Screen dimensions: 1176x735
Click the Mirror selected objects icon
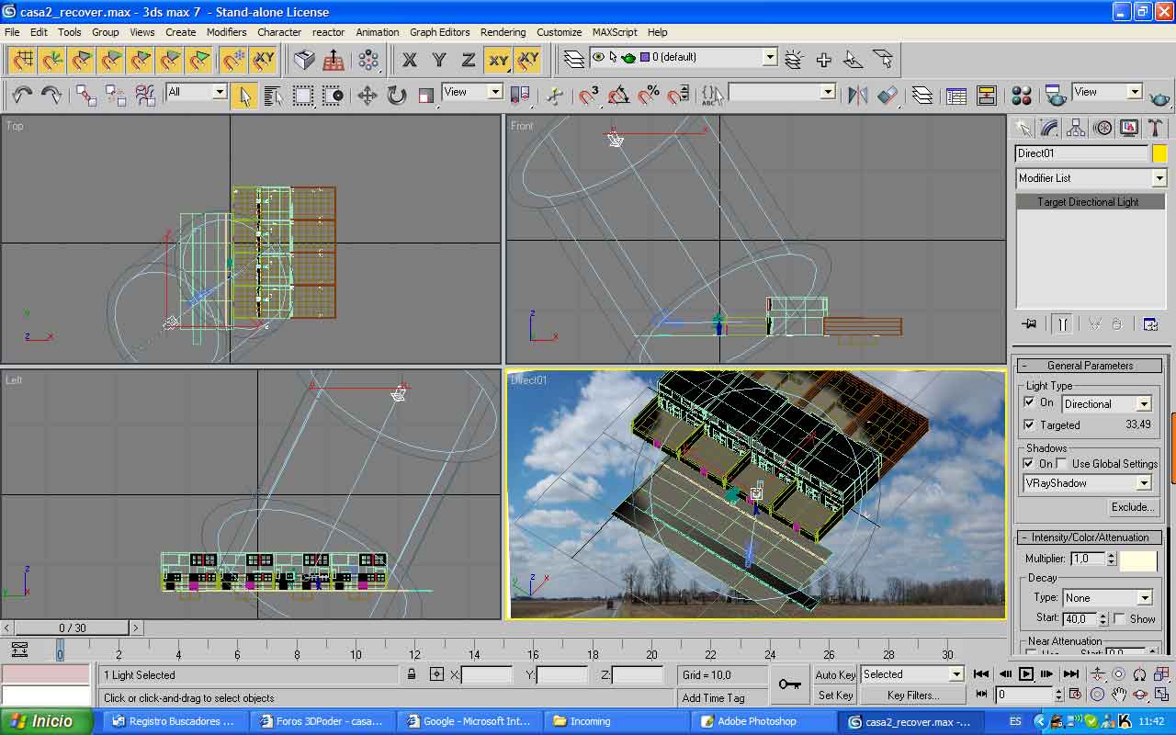point(858,95)
